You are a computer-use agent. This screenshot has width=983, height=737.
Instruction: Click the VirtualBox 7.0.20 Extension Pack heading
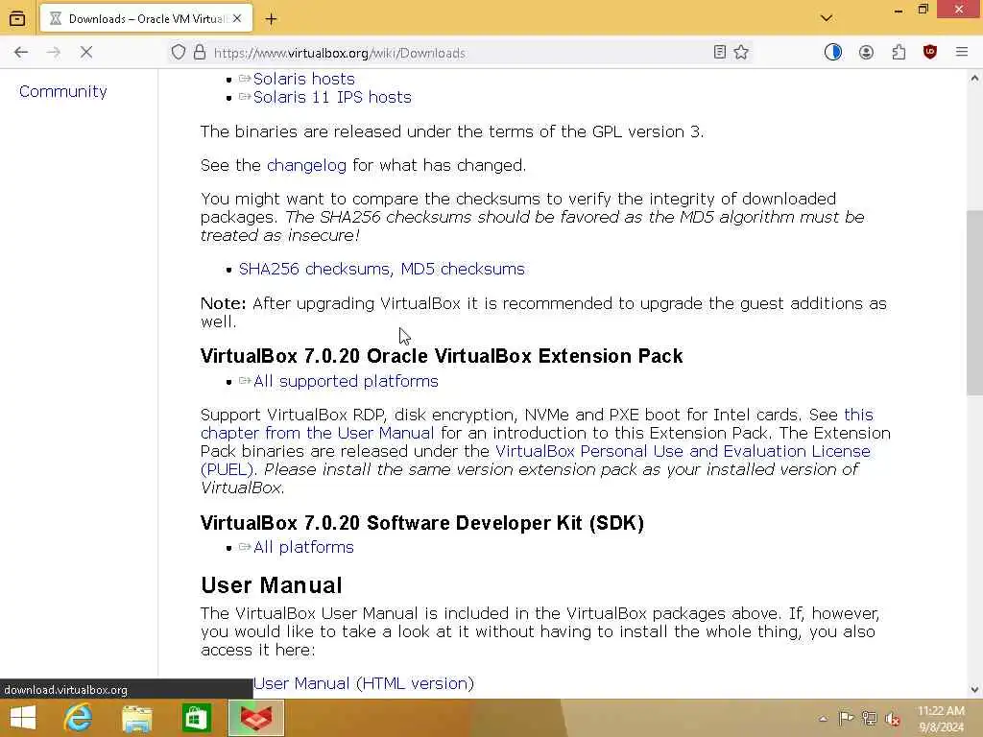point(442,356)
